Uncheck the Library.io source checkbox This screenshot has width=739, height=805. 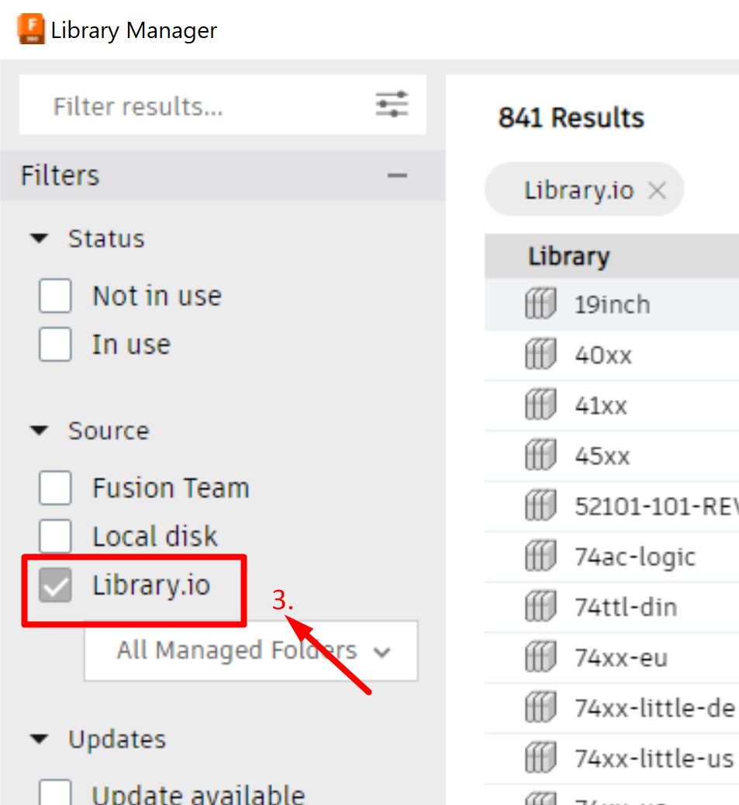pyautogui.click(x=55, y=585)
